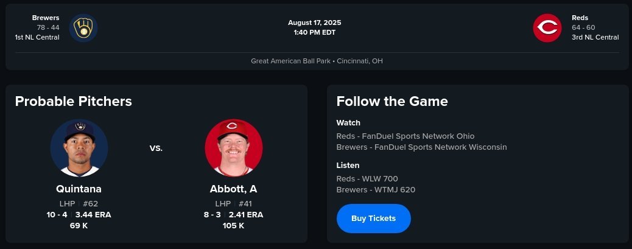Open Abbott's player headshot photo
Viewport: 632px width, 249px height.
(233, 148)
